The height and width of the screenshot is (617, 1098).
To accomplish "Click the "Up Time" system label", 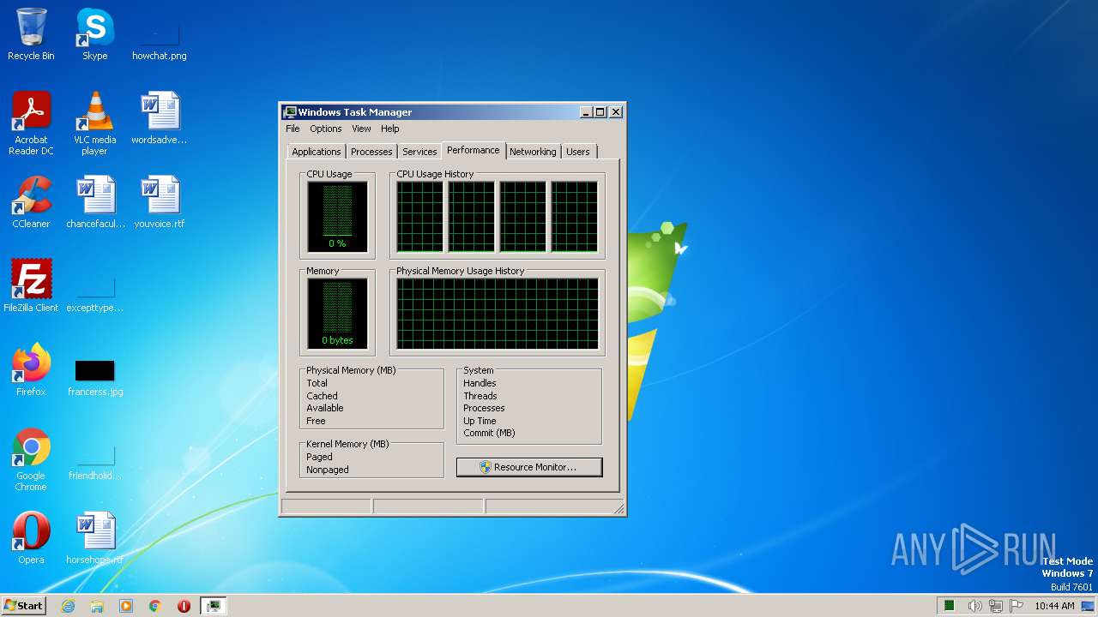I will (480, 421).
